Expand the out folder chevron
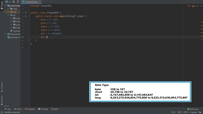This screenshot has width=203, height=114. tap(8, 12)
